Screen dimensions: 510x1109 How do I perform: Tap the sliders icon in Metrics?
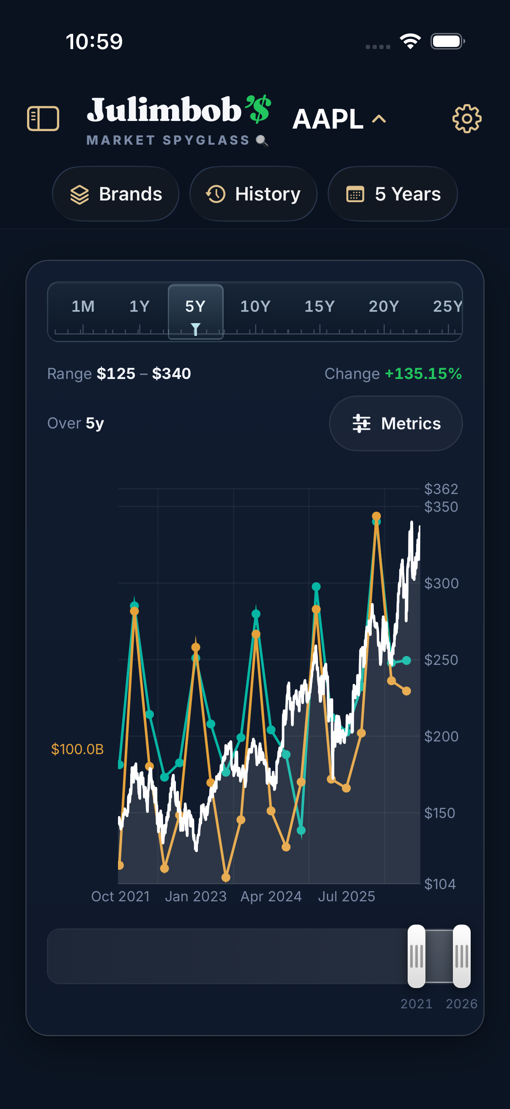pos(361,423)
